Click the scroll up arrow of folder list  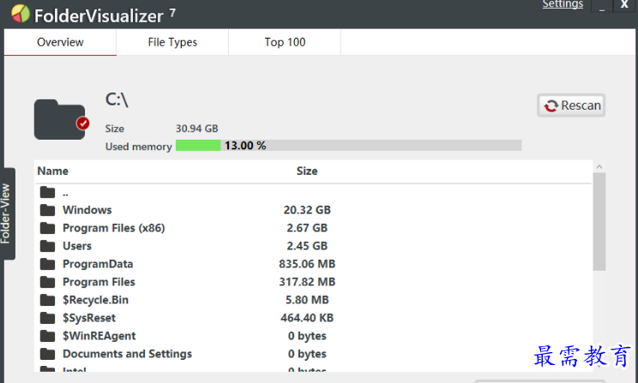tap(599, 167)
